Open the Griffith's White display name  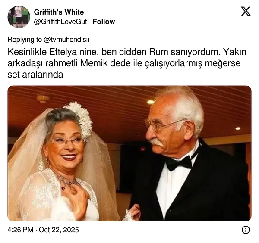pyautogui.click(x=59, y=12)
